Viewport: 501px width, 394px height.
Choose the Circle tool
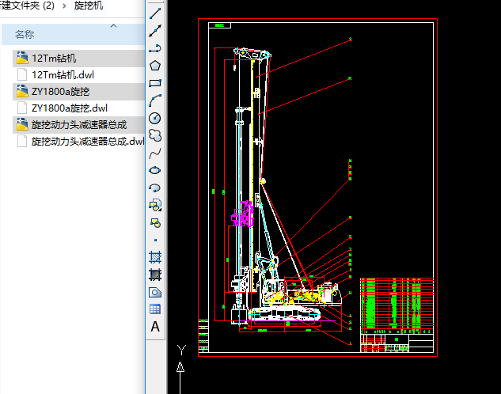coord(155,118)
